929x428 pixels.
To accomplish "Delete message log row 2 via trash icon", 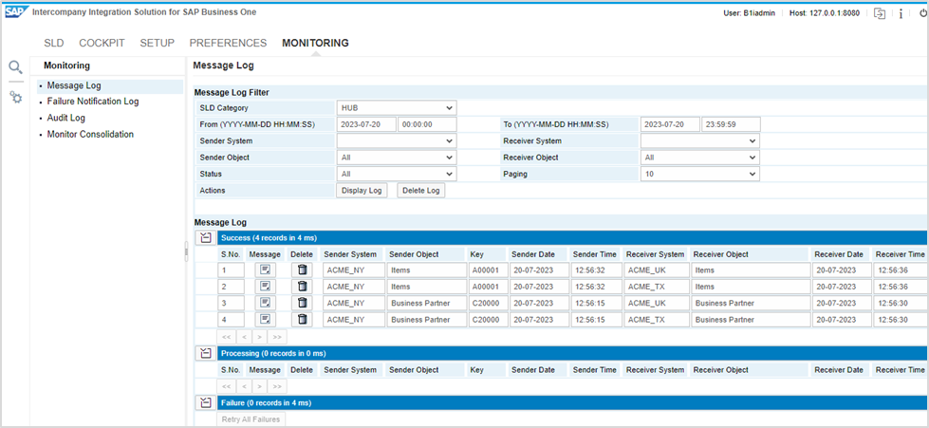I will (x=302, y=286).
